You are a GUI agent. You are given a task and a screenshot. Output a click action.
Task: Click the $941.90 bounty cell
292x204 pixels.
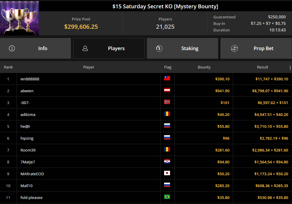point(222,91)
